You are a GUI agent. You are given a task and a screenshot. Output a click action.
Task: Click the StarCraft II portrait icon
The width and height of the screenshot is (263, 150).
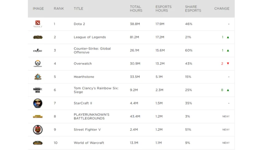coord(38,103)
